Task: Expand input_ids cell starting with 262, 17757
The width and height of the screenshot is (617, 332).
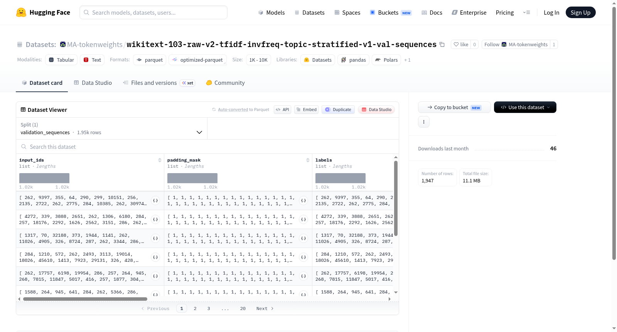Action: pos(155,276)
